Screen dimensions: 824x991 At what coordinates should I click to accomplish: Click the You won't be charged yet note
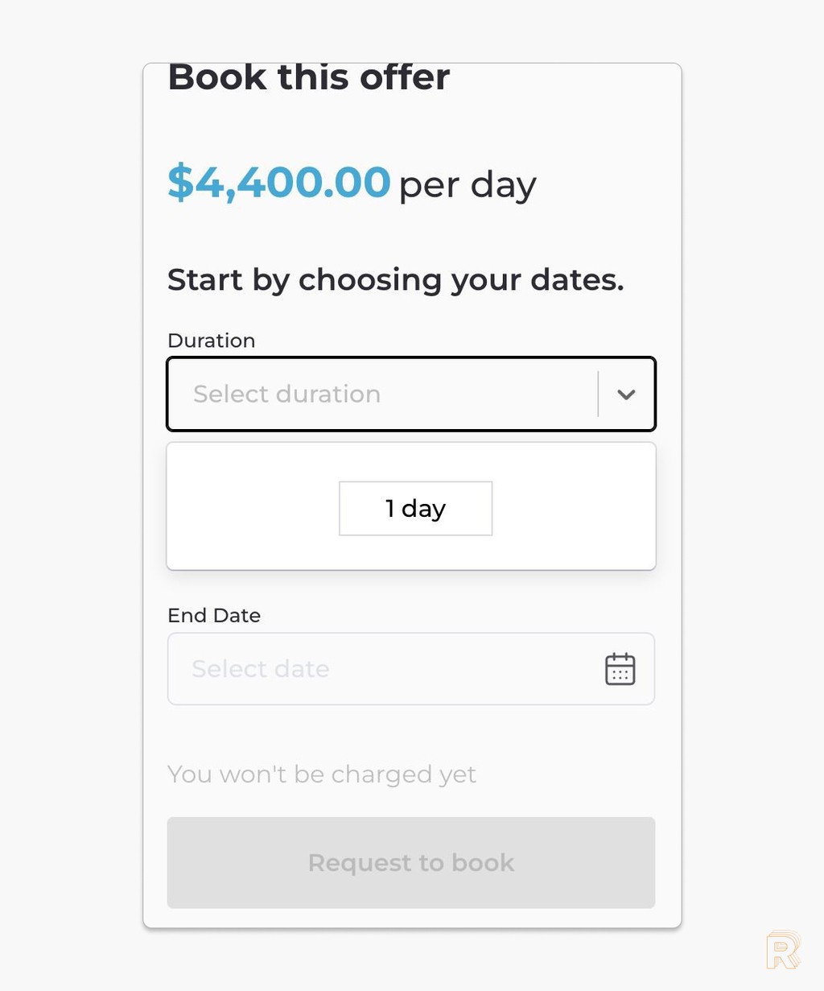click(321, 774)
